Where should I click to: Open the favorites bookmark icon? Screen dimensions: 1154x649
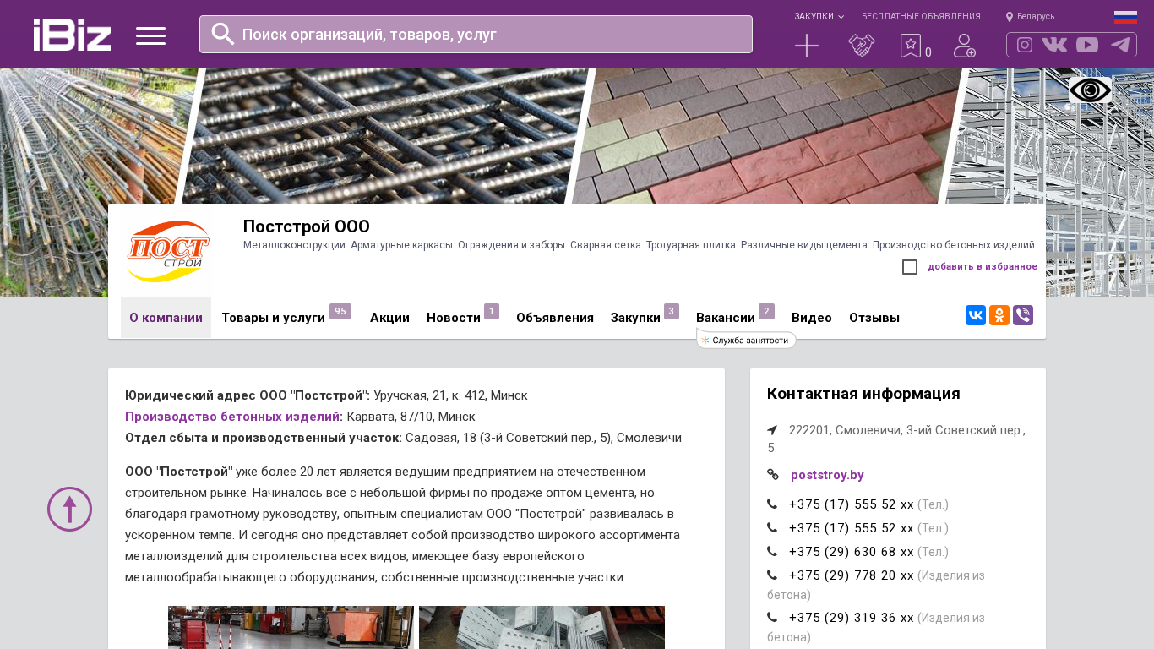coord(911,46)
